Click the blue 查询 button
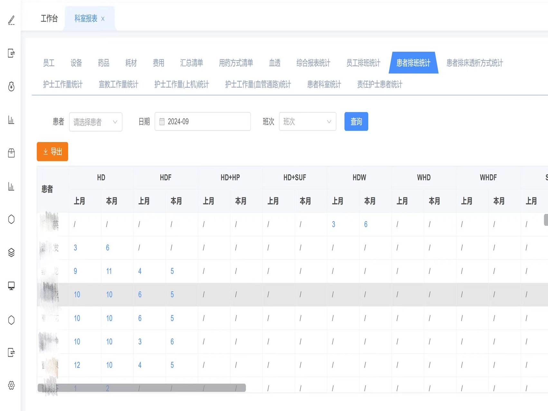 (x=356, y=122)
